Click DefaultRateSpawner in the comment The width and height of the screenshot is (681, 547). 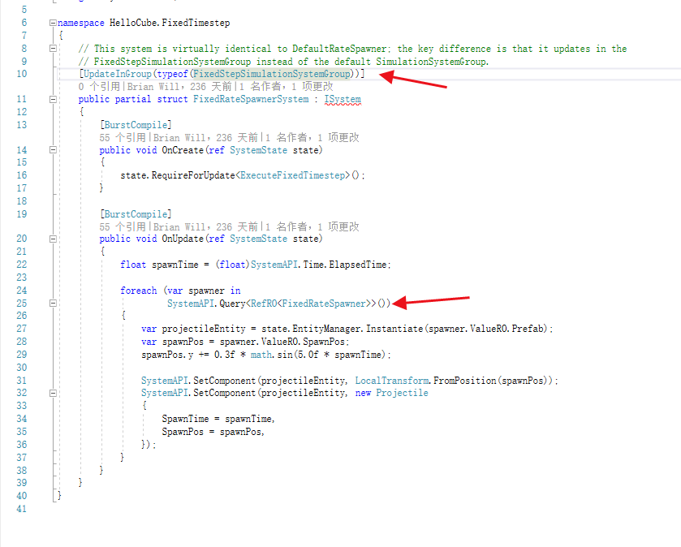click(339, 49)
